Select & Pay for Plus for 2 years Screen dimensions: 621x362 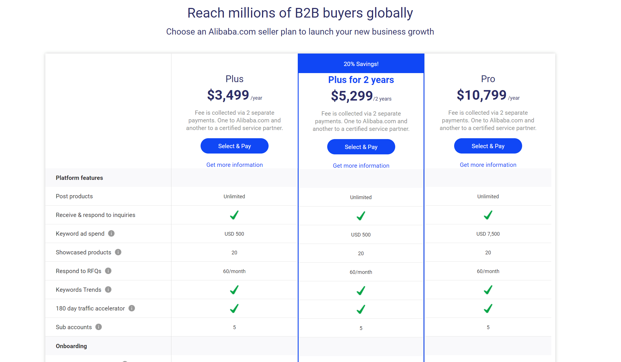(361, 147)
